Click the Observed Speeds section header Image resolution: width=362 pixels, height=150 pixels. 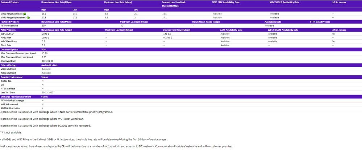(10, 49)
